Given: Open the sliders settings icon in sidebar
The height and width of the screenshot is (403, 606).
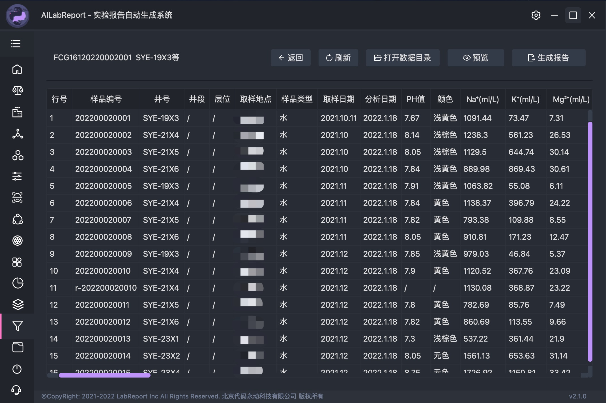Looking at the screenshot, I should pyautogui.click(x=17, y=176).
